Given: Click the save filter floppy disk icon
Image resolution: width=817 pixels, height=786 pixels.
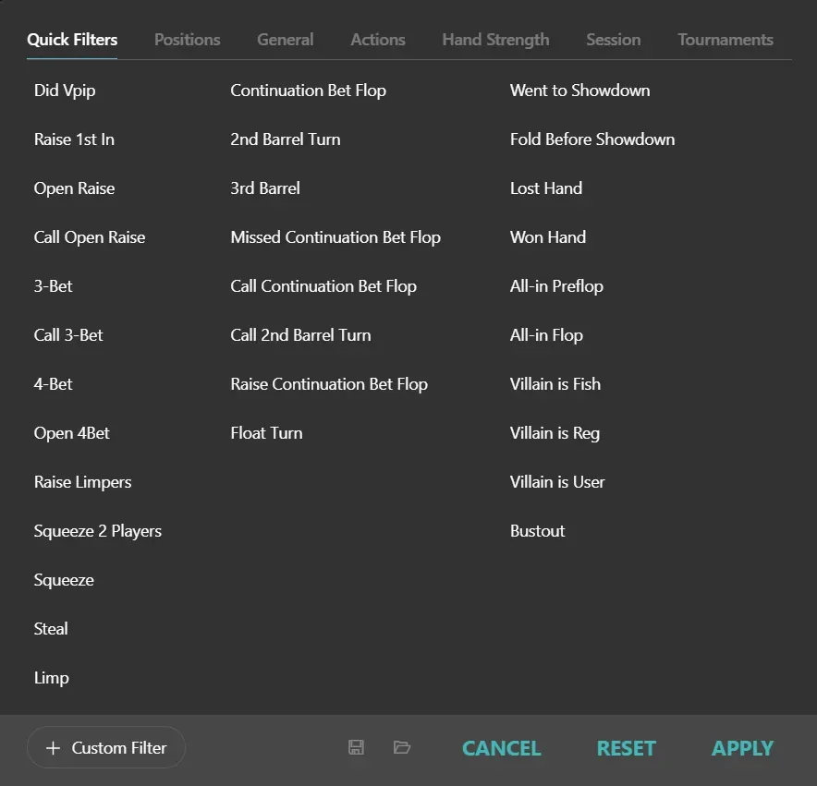Looking at the screenshot, I should (x=356, y=747).
